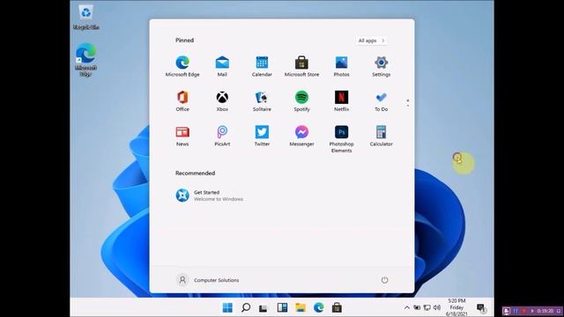This screenshot has height=317, width=564.
Task: Open Photoshop Elements
Action: coord(341,139)
